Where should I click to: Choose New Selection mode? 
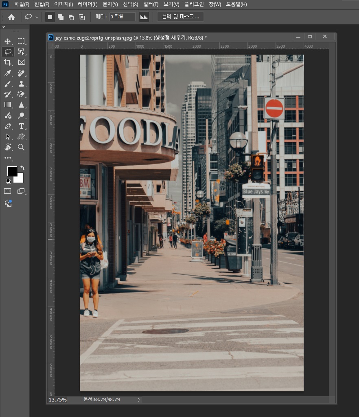click(50, 17)
